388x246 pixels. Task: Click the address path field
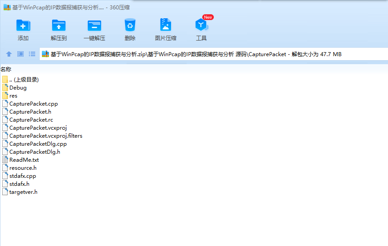click(x=213, y=54)
